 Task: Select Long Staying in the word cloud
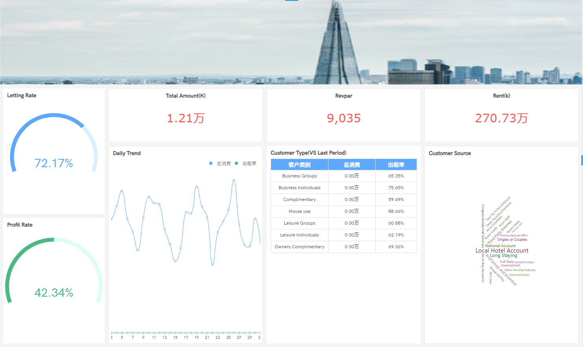pyautogui.click(x=504, y=256)
